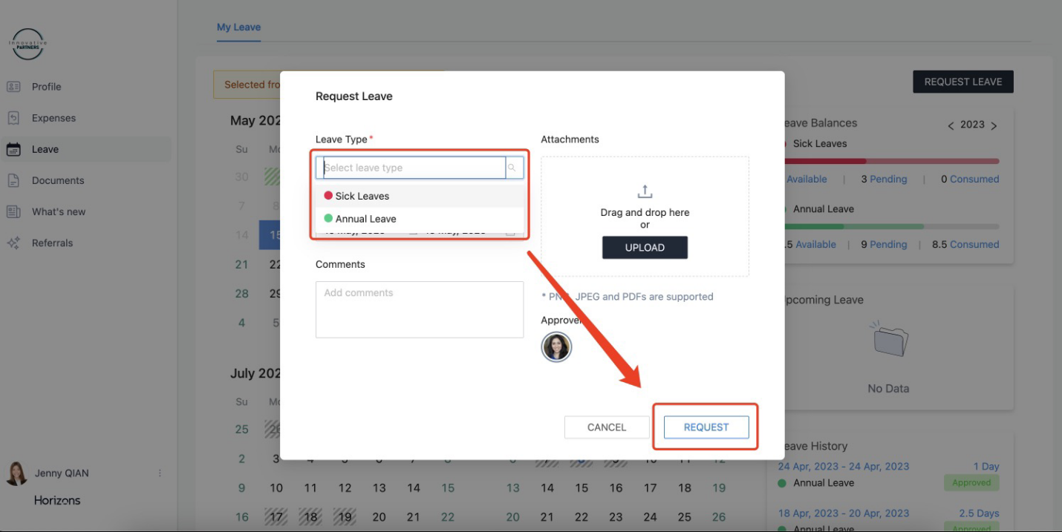Viewport: 1062px width, 532px height.
Task: Click the Profile icon in sidebar
Action: pyautogui.click(x=13, y=87)
